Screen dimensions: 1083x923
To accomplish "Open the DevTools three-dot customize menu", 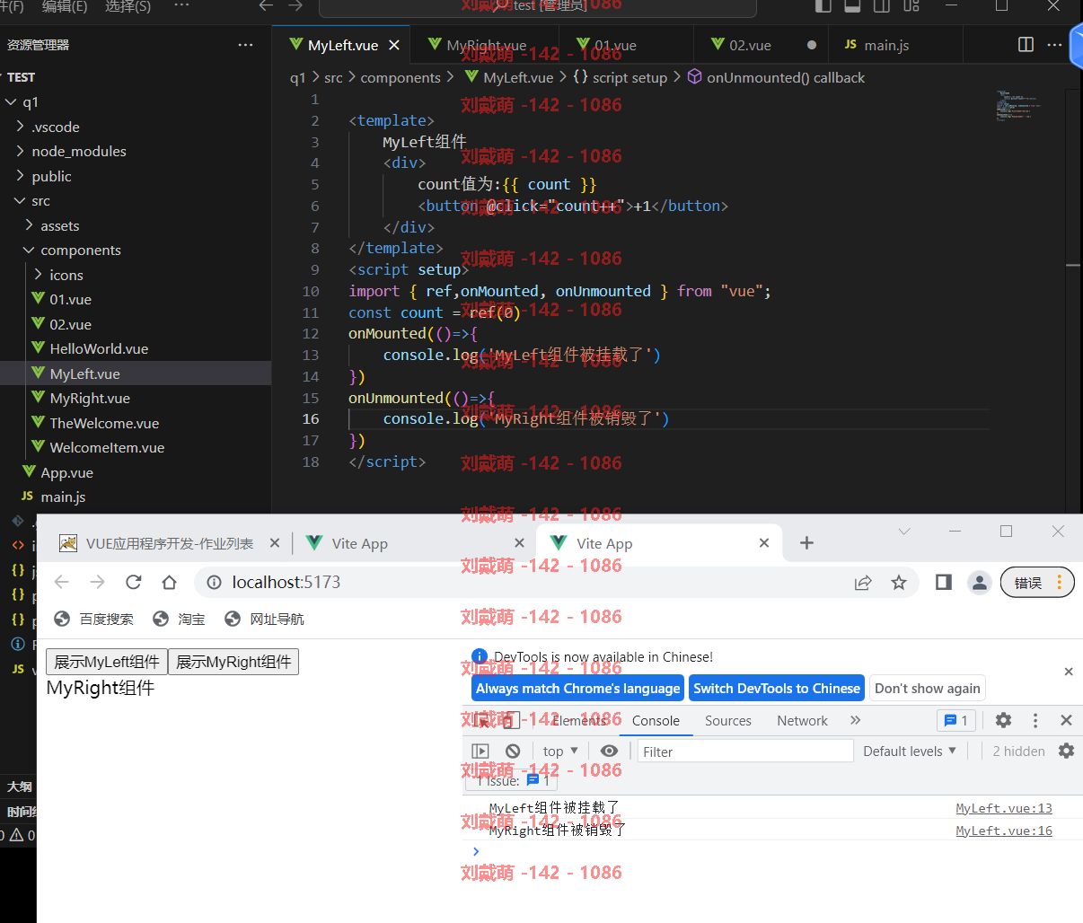I will coord(1035,720).
